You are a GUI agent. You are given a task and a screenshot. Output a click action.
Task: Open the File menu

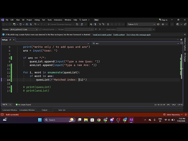tap(7, 20)
